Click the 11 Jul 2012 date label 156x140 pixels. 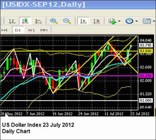click(x=114, y=114)
